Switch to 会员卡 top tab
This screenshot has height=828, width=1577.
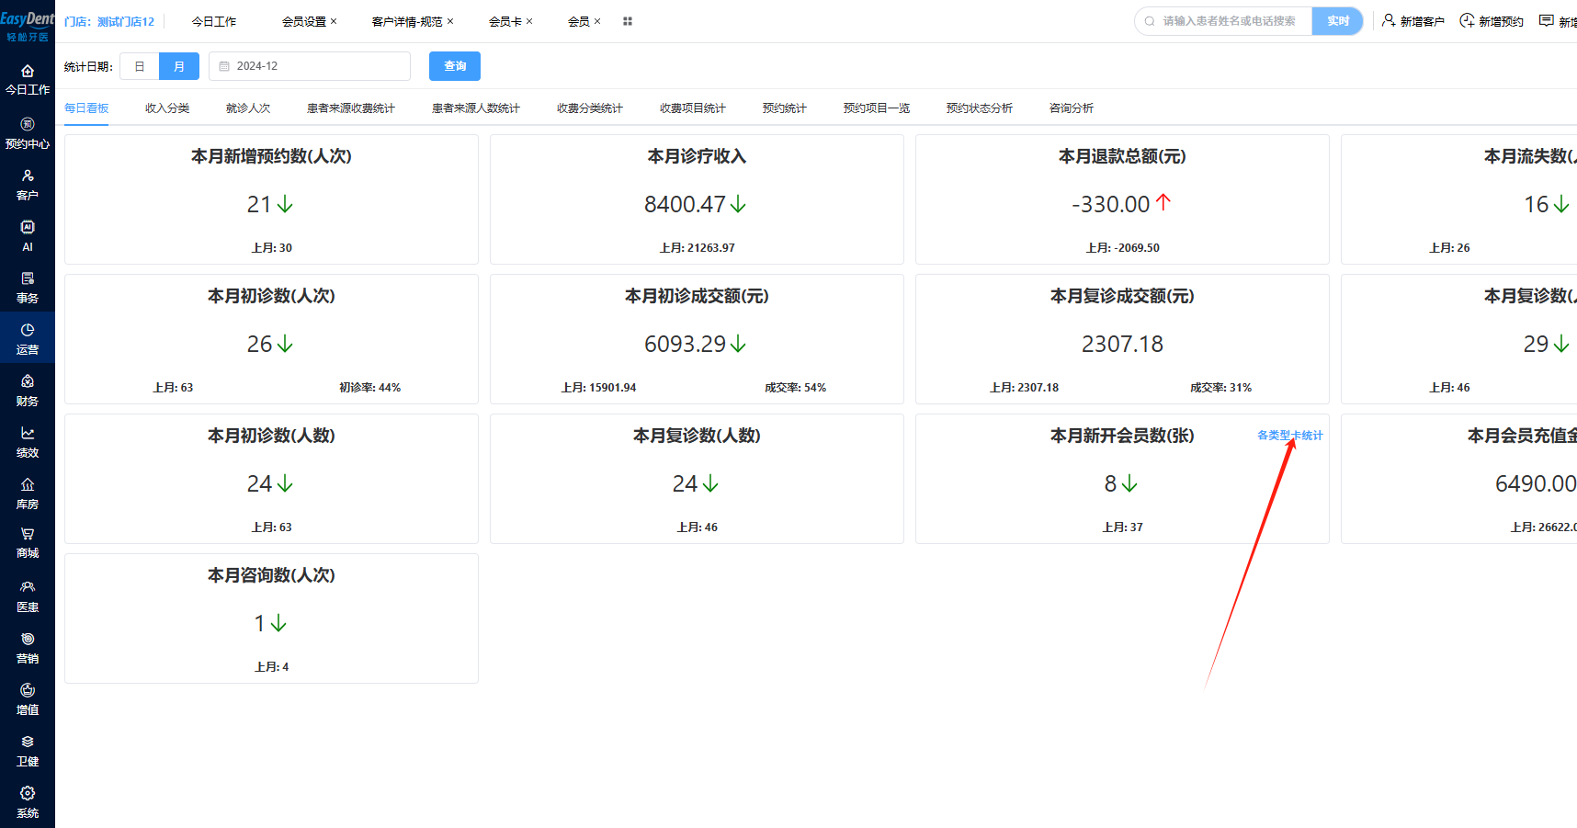505,21
